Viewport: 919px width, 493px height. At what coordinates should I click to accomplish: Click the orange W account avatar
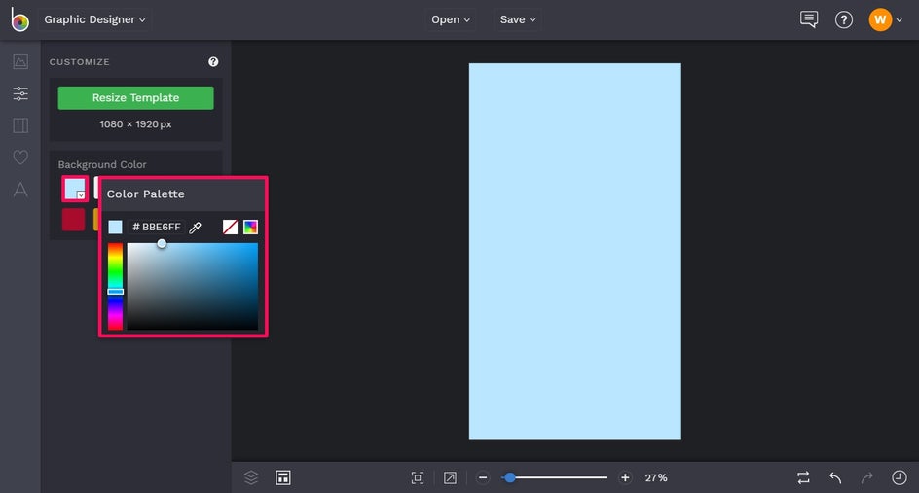880,19
